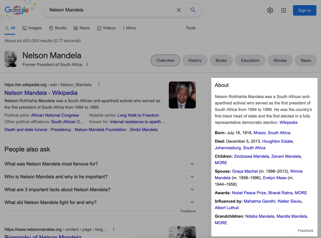Open the Internal resistance to apartheid link

tap(137, 122)
